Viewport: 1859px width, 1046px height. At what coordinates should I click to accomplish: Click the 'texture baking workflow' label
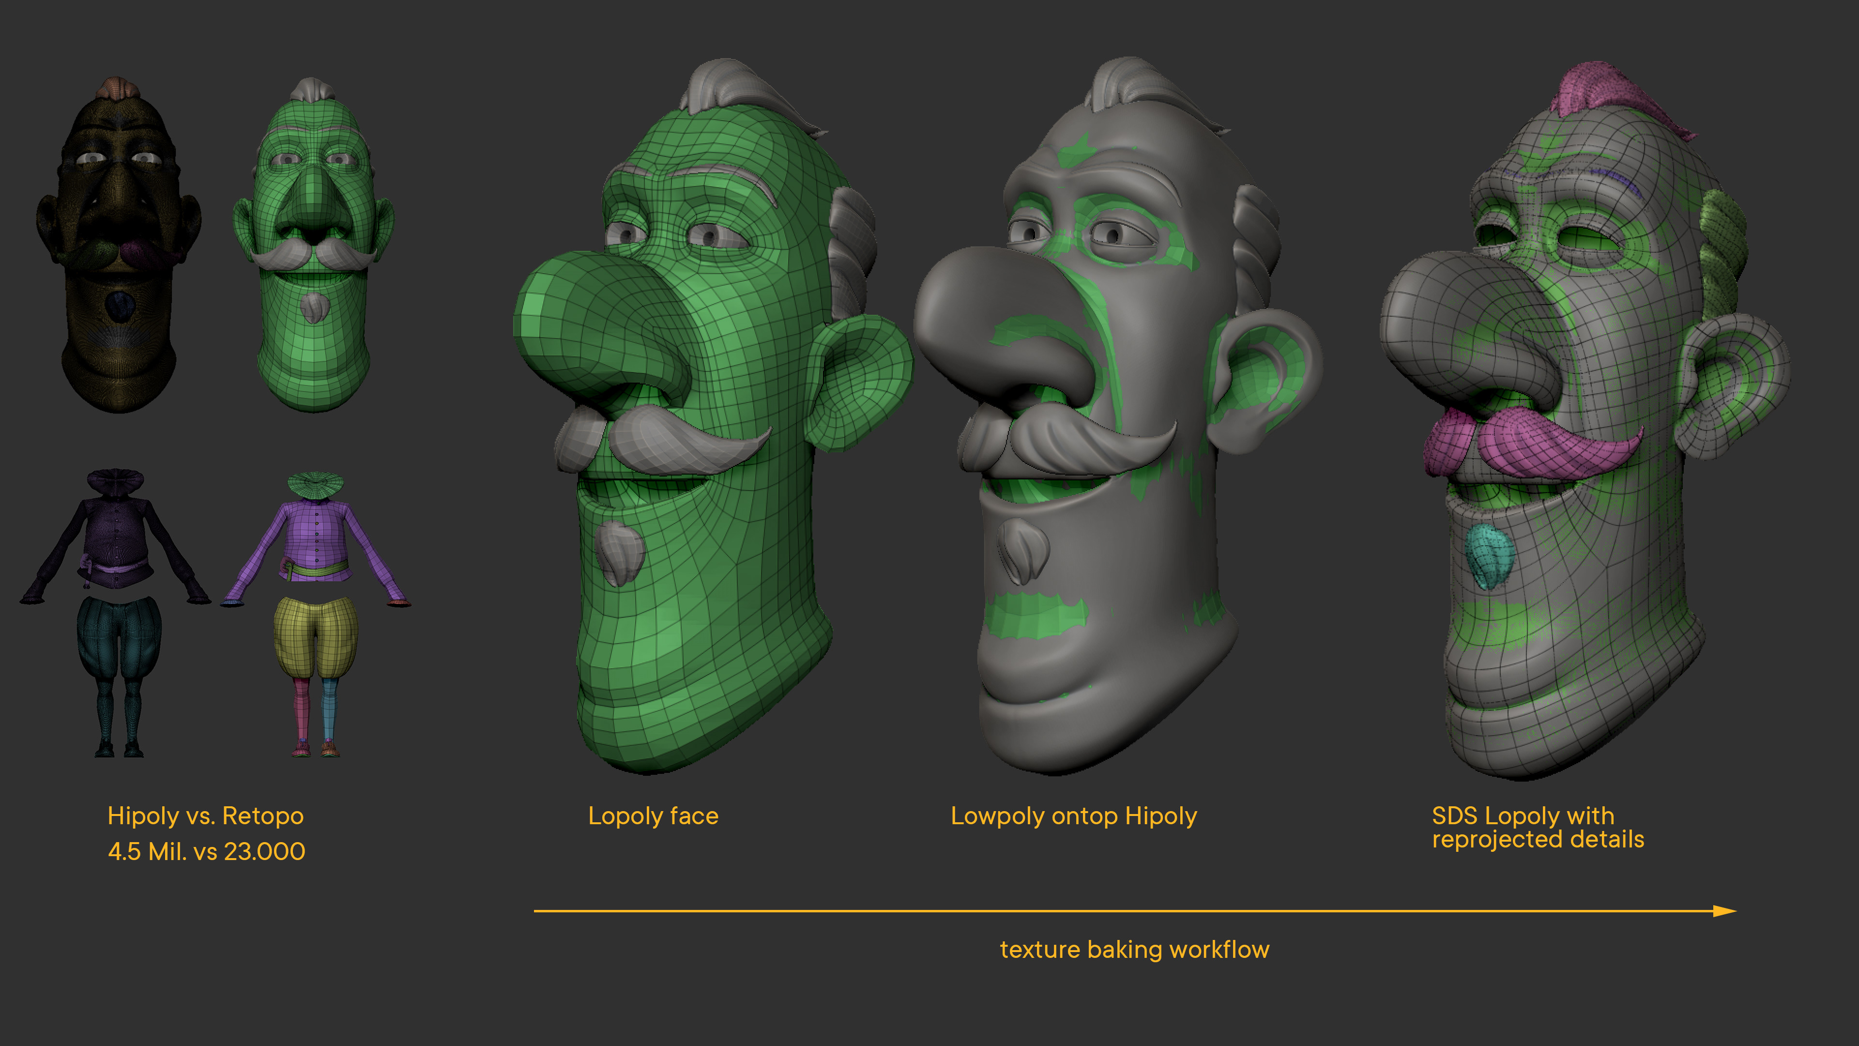pos(1134,949)
